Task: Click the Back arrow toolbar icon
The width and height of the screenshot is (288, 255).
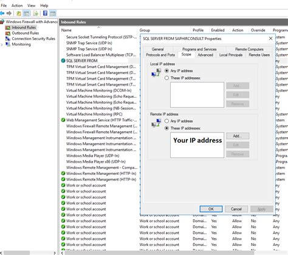Action: (x=2, y=13)
